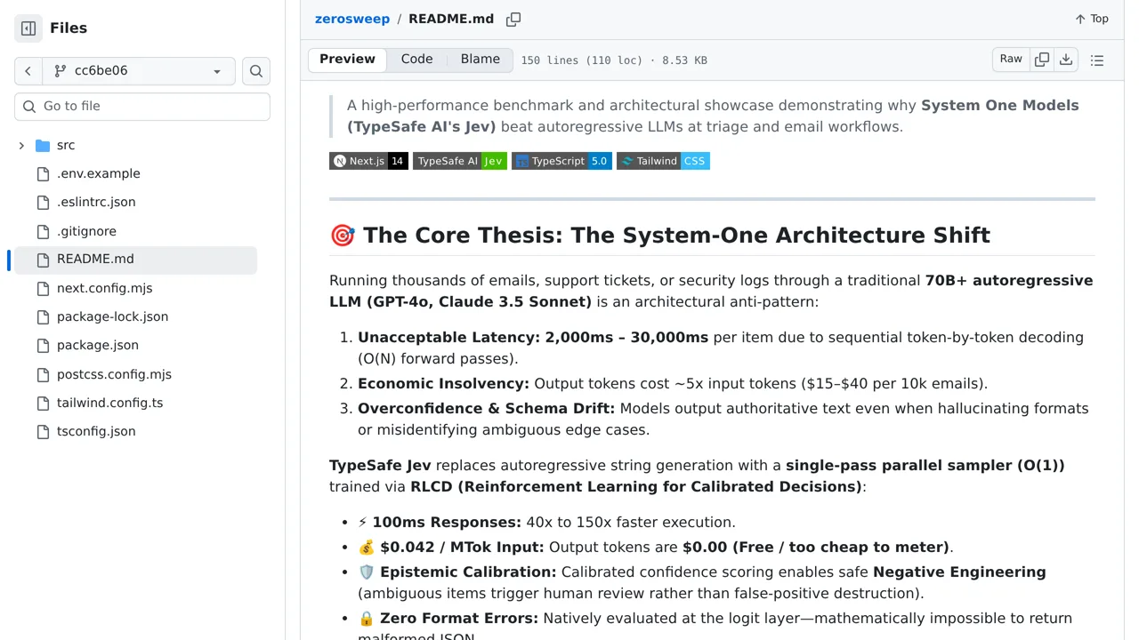This screenshot has width=1139, height=640.
Task: Switch to the Blame tab
Action: coord(481,60)
